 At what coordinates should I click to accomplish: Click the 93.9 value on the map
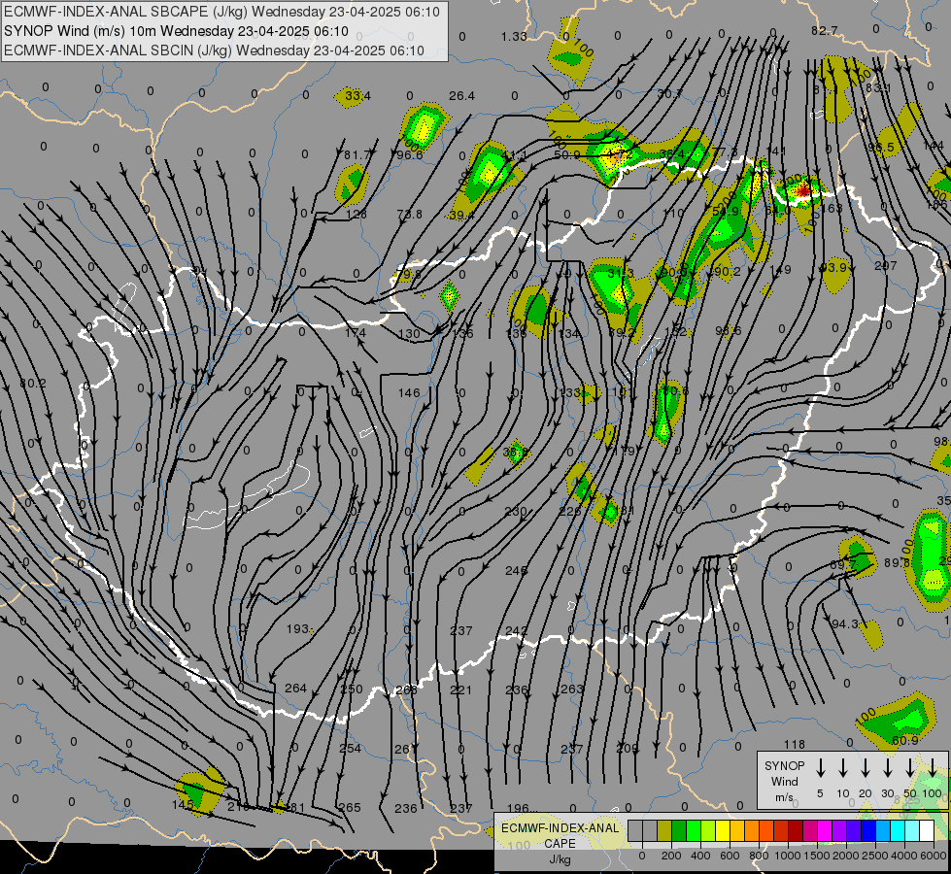[833, 267]
